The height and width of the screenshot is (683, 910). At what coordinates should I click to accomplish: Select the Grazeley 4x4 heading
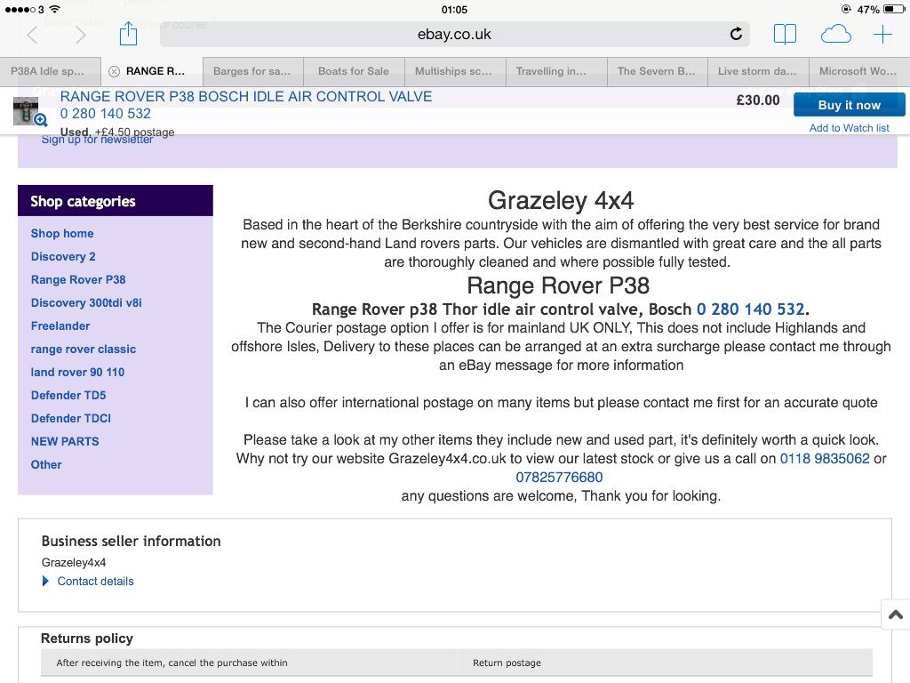pyautogui.click(x=561, y=200)
